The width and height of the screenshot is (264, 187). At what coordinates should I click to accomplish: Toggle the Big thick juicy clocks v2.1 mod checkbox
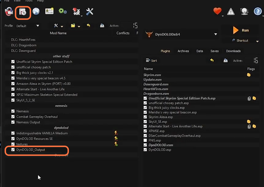13,72
